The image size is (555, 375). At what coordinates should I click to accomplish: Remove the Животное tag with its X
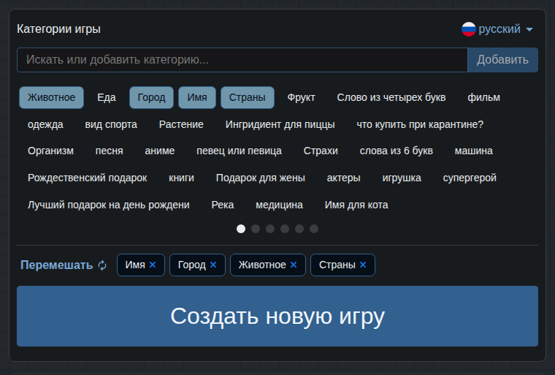pos(294,265)
